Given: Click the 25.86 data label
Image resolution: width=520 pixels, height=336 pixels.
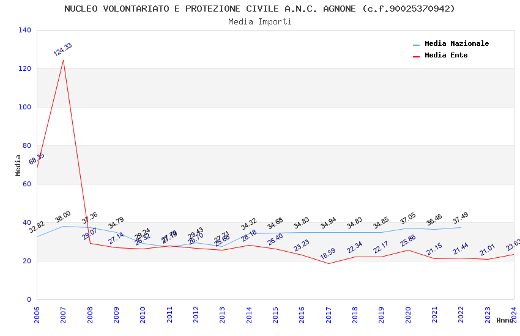Looking at the screenshot, I should click(407, 241).
